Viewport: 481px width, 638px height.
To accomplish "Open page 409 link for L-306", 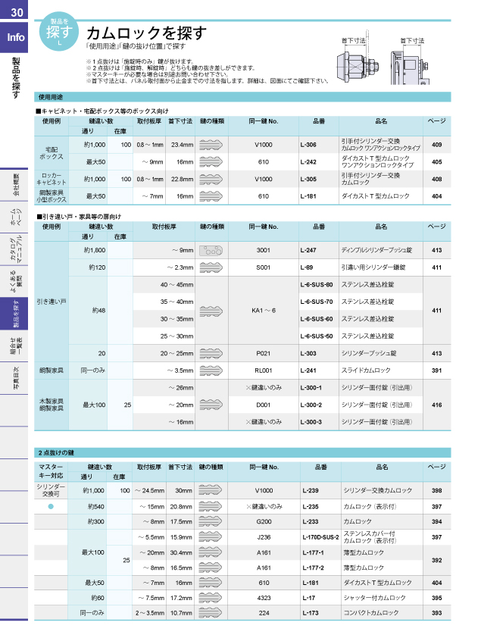I will pyautogui.click(x=437, y=145).
